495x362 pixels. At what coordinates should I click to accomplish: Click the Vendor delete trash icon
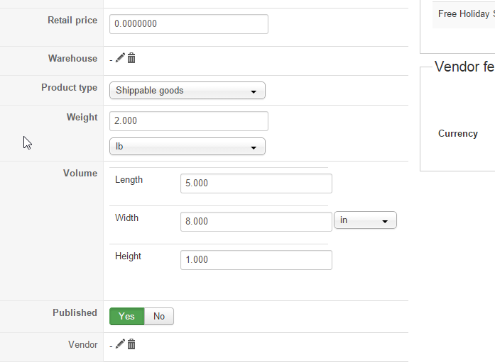pos(131,344)
